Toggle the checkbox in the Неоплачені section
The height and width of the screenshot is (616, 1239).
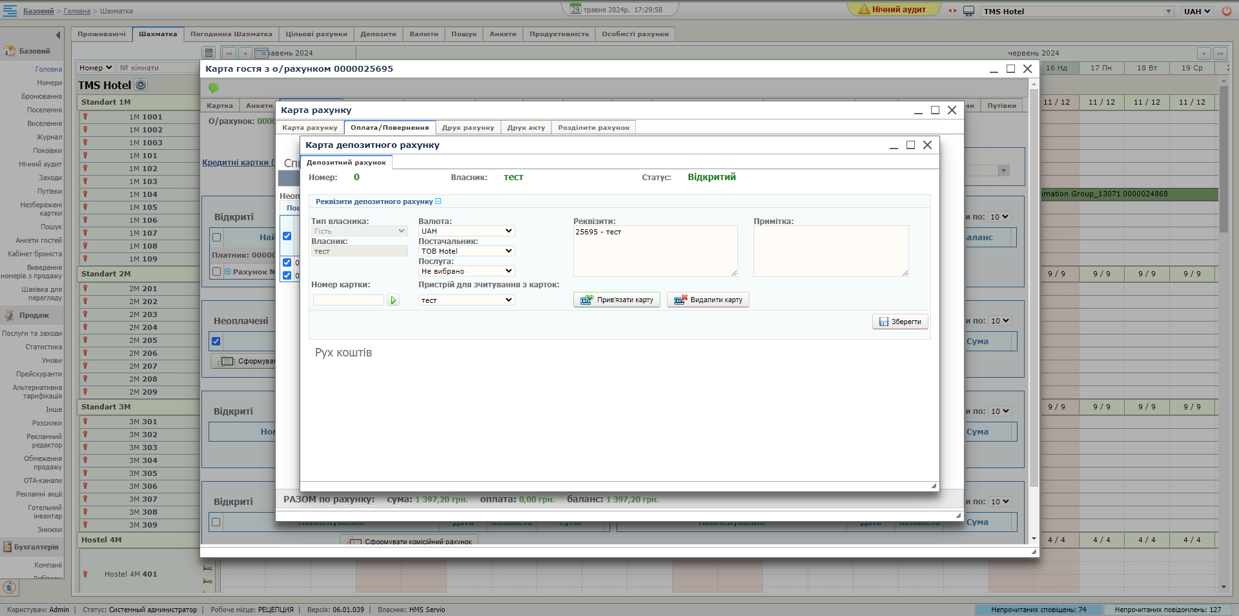point(216,341)
